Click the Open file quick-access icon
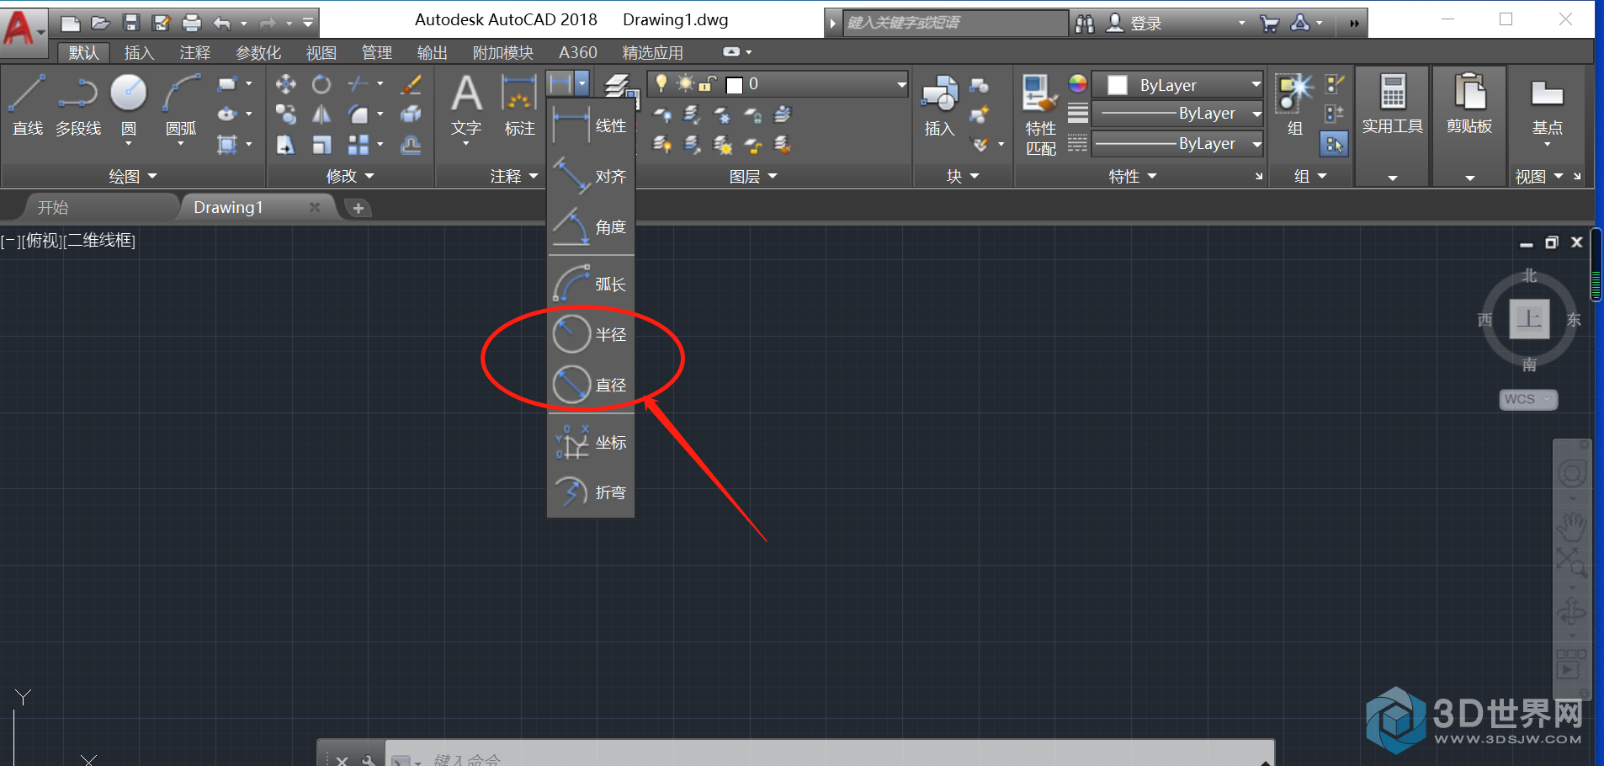This screenshot has width=1604, height=766. pyautogui.click(x=100, y=23)
